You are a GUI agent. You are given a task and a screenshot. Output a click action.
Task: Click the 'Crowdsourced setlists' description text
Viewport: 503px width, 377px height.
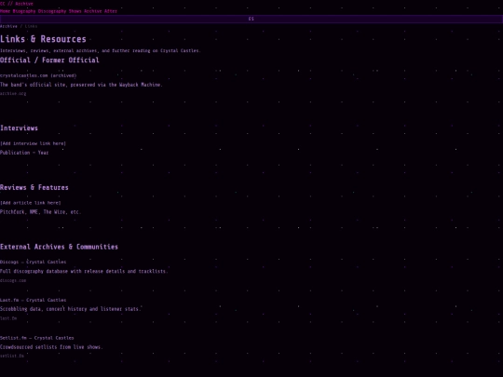51,347
